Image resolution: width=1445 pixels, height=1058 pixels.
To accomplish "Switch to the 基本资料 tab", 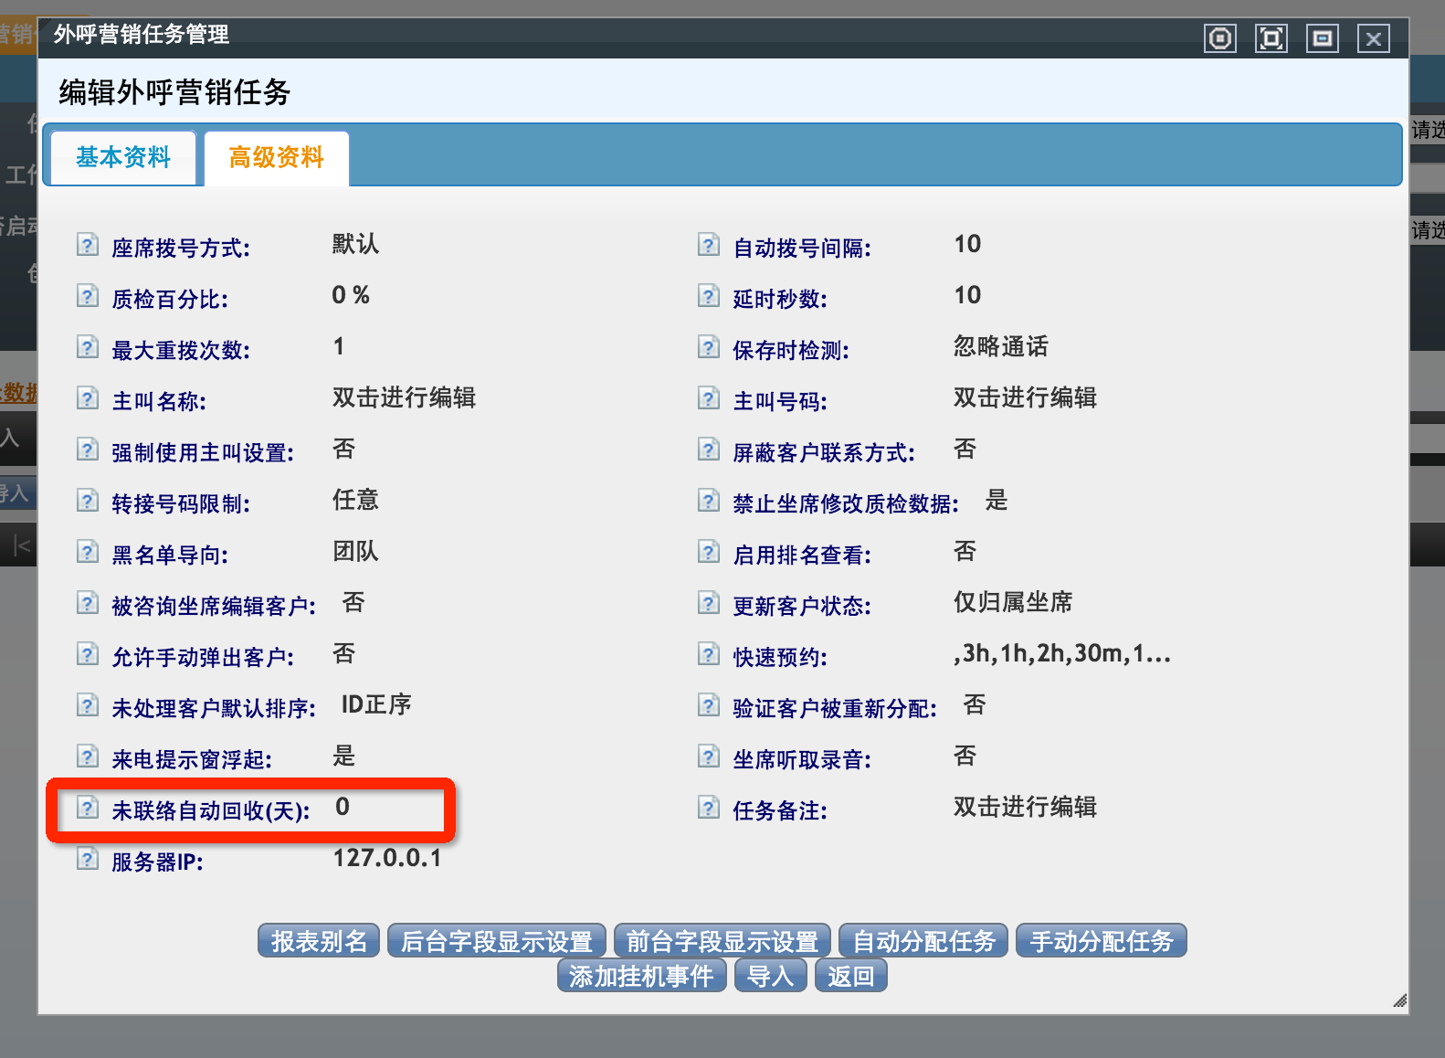I will click(123, 158).
